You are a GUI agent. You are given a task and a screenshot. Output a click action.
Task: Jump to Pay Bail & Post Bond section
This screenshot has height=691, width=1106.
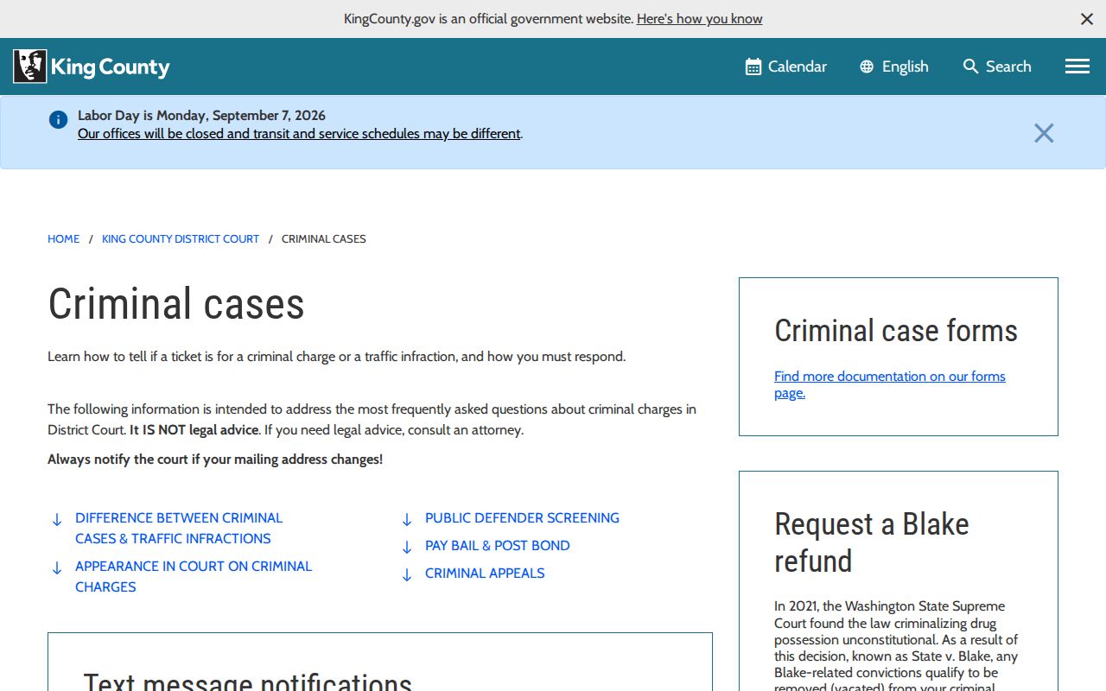pos(498,546)
